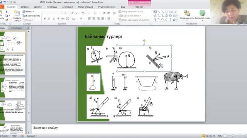
Task: Click the Undo icon in quick access toolbar
Action: coord(4,2)
